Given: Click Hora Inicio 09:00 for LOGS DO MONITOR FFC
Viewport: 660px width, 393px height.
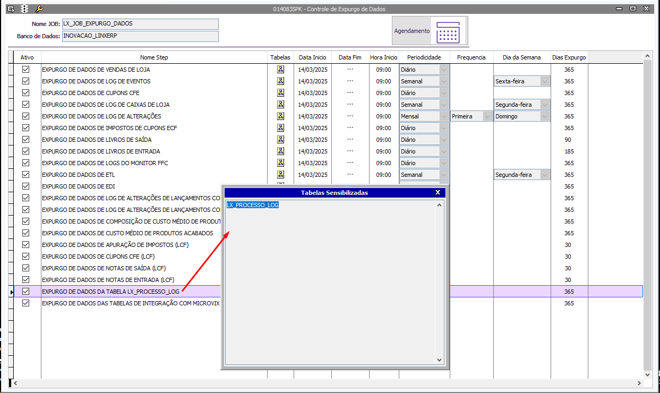Looking at the screenshot, I should point(384,163).
